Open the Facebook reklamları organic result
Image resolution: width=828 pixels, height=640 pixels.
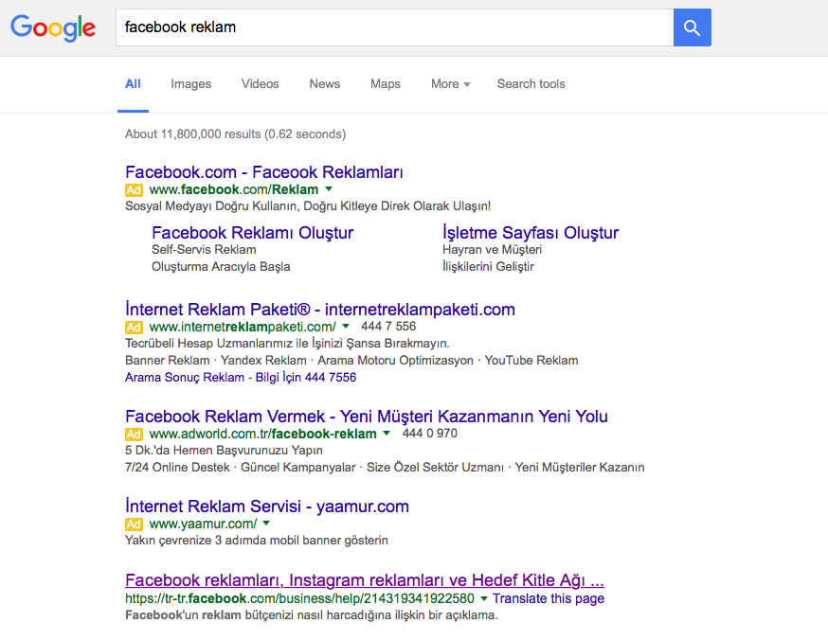tap(363, 580)
